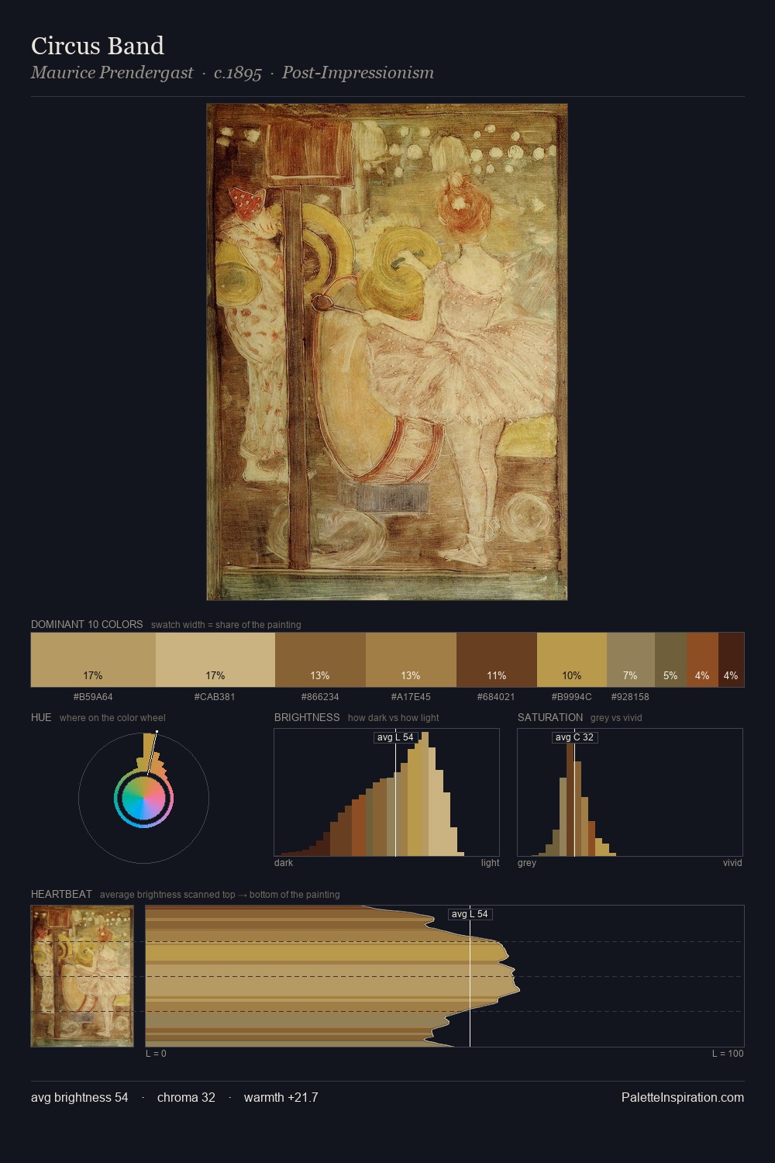Click the small painting thumbnail beside Heartbeat chart
775x1163 pixels.
(x=82, y=976)
